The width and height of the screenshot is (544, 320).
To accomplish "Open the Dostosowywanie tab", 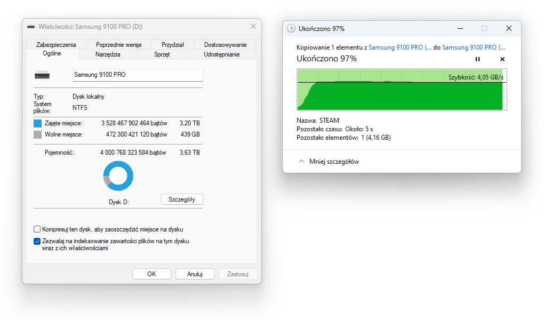I will 225,45.
